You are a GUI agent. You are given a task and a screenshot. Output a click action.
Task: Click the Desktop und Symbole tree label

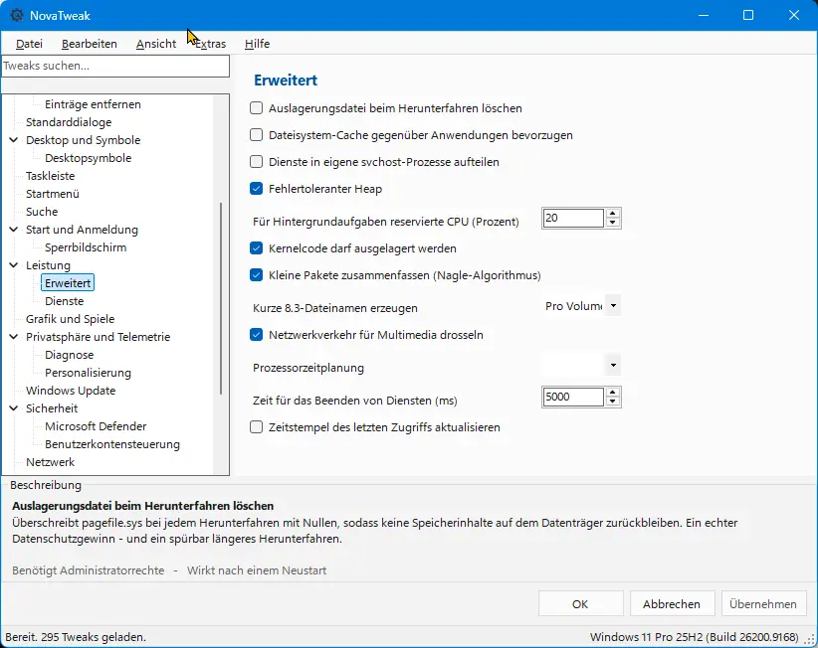[84, 140]
